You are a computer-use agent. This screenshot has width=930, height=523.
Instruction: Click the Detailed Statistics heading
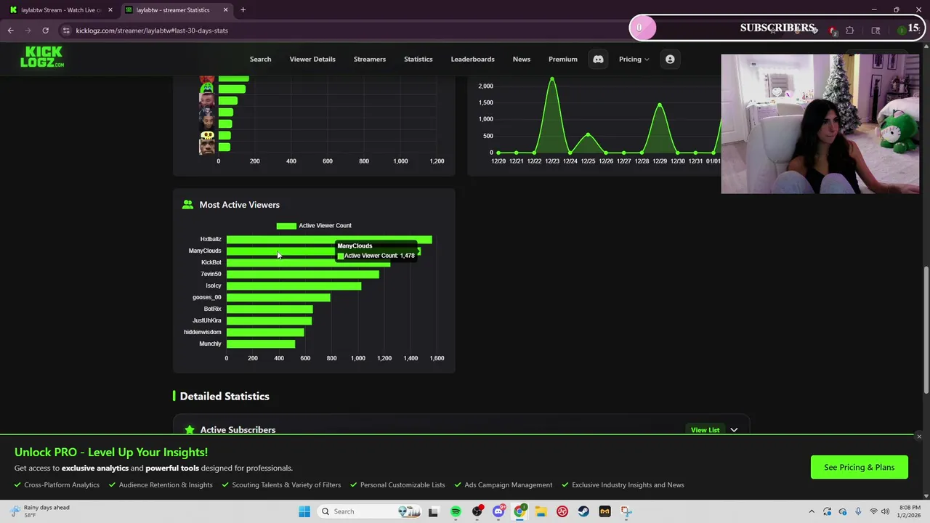(225, 397)
